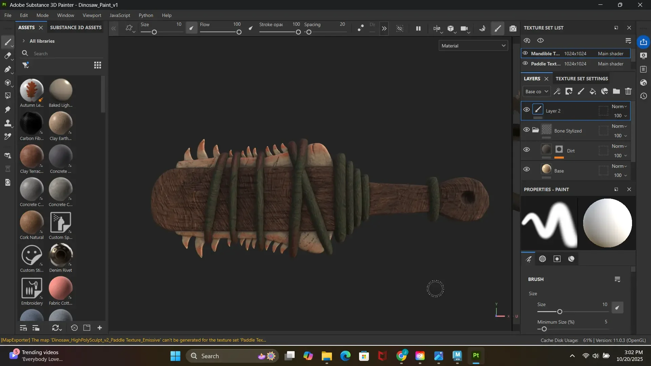Viewport: 651px width, 366px height.
Task: Open the Base color channel dropdown
Action: tap(536, 91)
